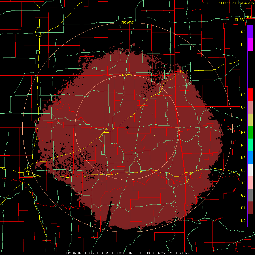Click the RF purple legend swatch
This screenshot has width=255, height=255.
point(250,32)
